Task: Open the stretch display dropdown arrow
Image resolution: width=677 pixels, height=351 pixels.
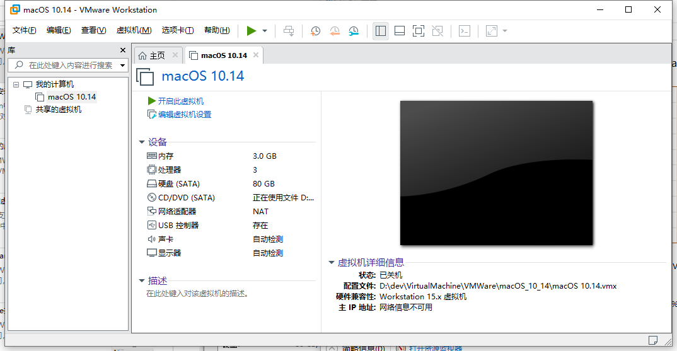Action: tap(505, 31)
